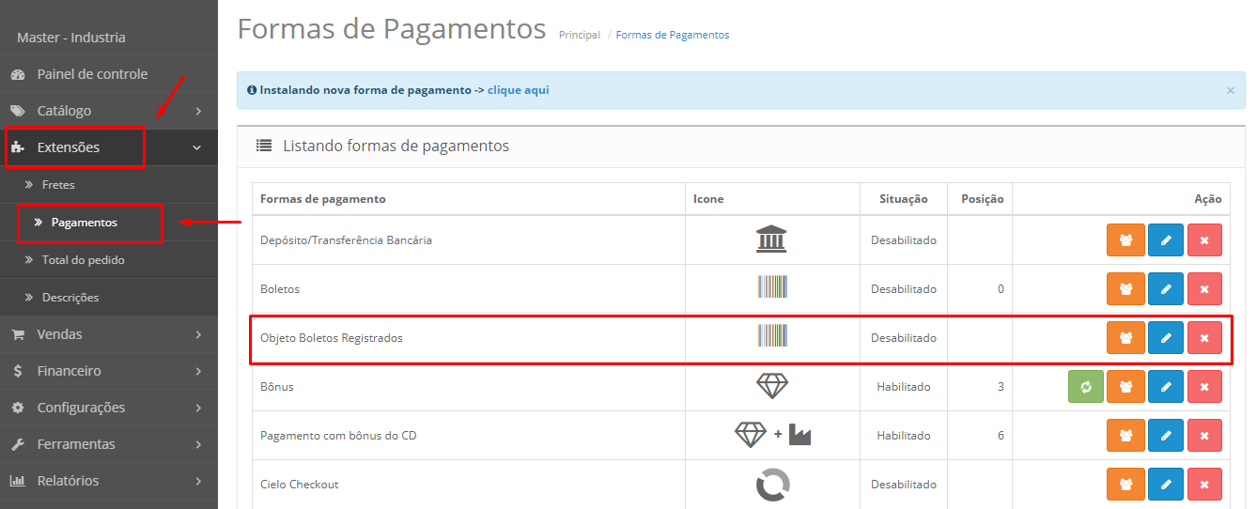Viewport: 1257px width, 509px height.
Task: Click the blue edit pencil for Bônus
Action: coord(1166,387)
